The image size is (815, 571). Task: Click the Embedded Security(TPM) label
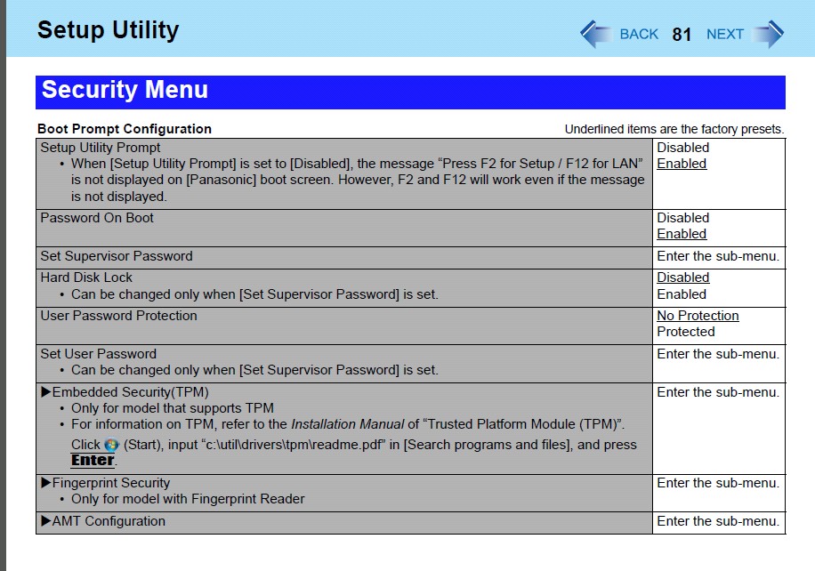[131, 392]
